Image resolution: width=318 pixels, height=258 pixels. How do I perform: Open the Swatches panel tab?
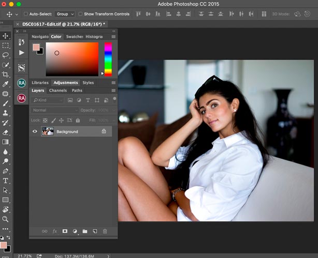pyautogui.click(x=74, y=37)
